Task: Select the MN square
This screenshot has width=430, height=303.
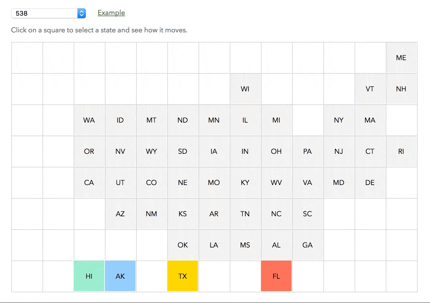Action: [x=214, y=120]
